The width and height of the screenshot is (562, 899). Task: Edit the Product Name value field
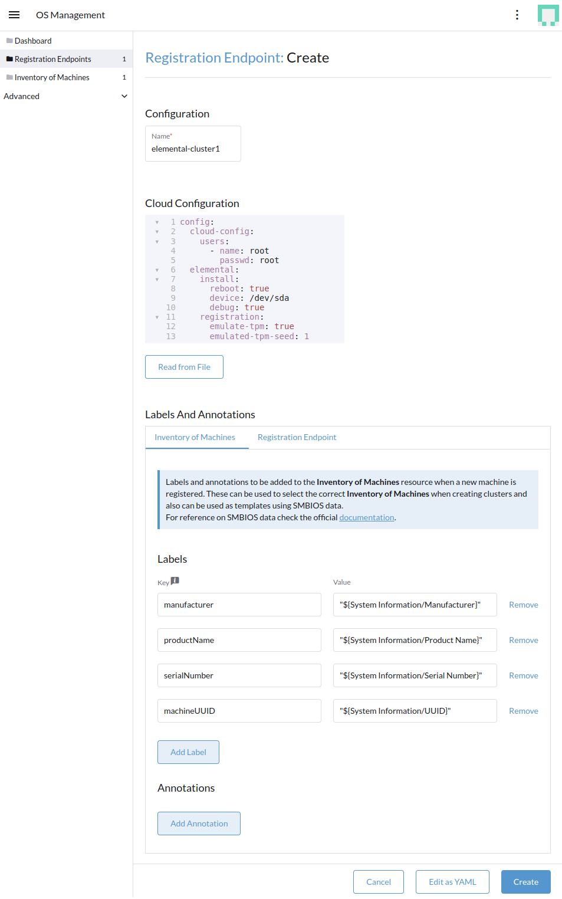415,640
